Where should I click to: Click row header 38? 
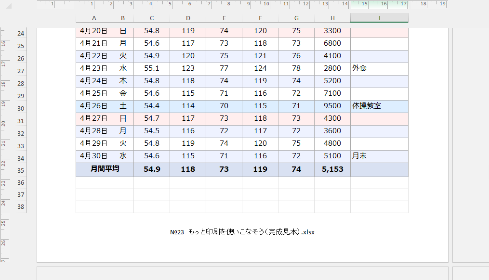21,207
